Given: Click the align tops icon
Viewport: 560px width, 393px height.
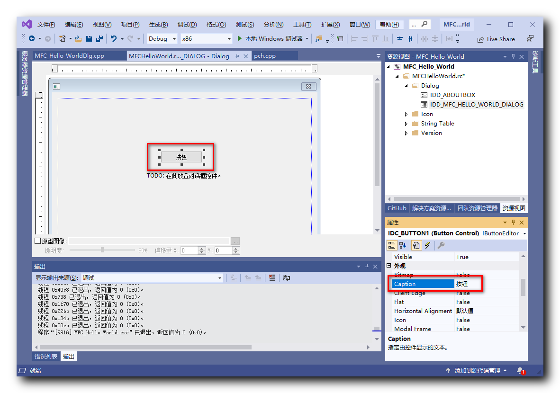Looking at the screenshot, I should [x=375, y=38].
